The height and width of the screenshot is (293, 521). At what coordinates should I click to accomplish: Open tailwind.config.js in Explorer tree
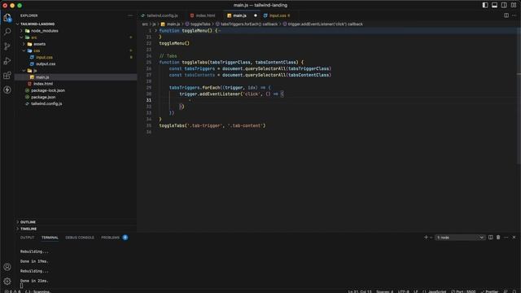pyautogui.click(x=46, y=103)
